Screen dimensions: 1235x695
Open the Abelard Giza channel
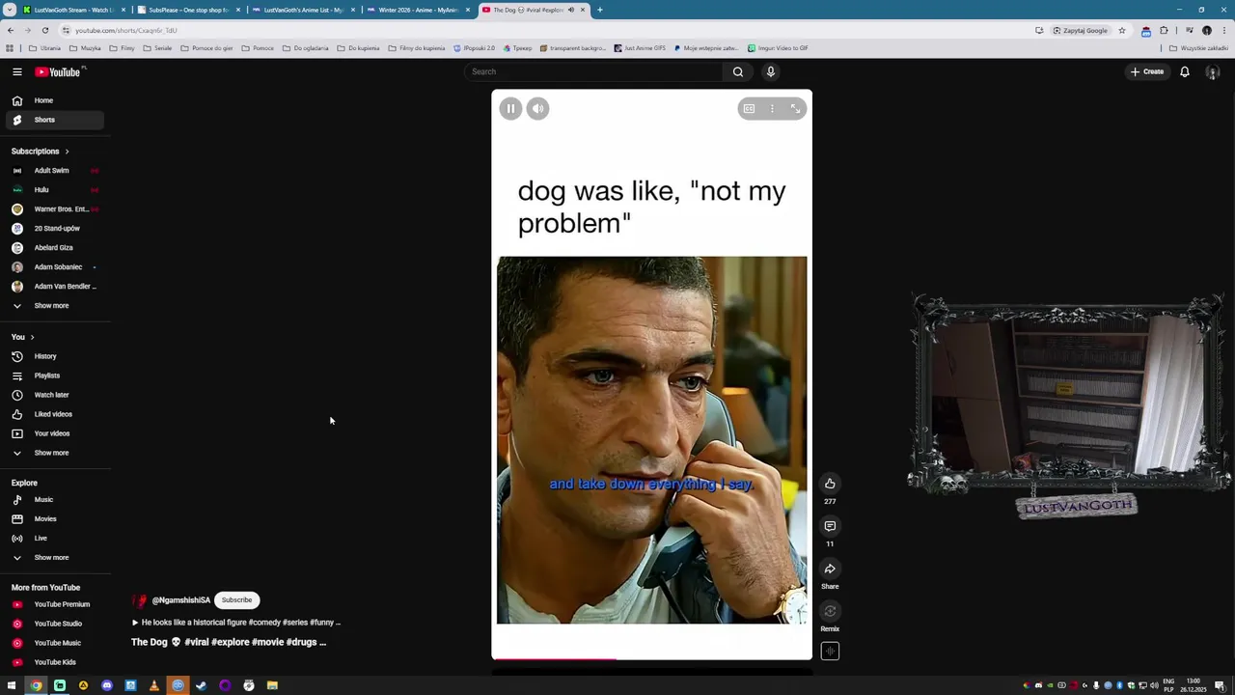pyautogui.click(x=54, y=247)
